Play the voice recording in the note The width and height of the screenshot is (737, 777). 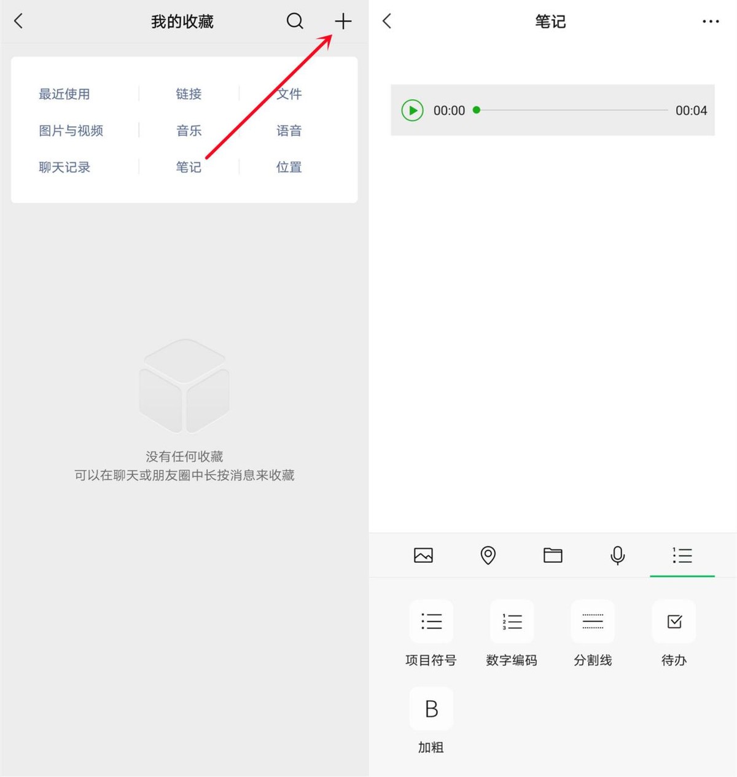(412, 111)
